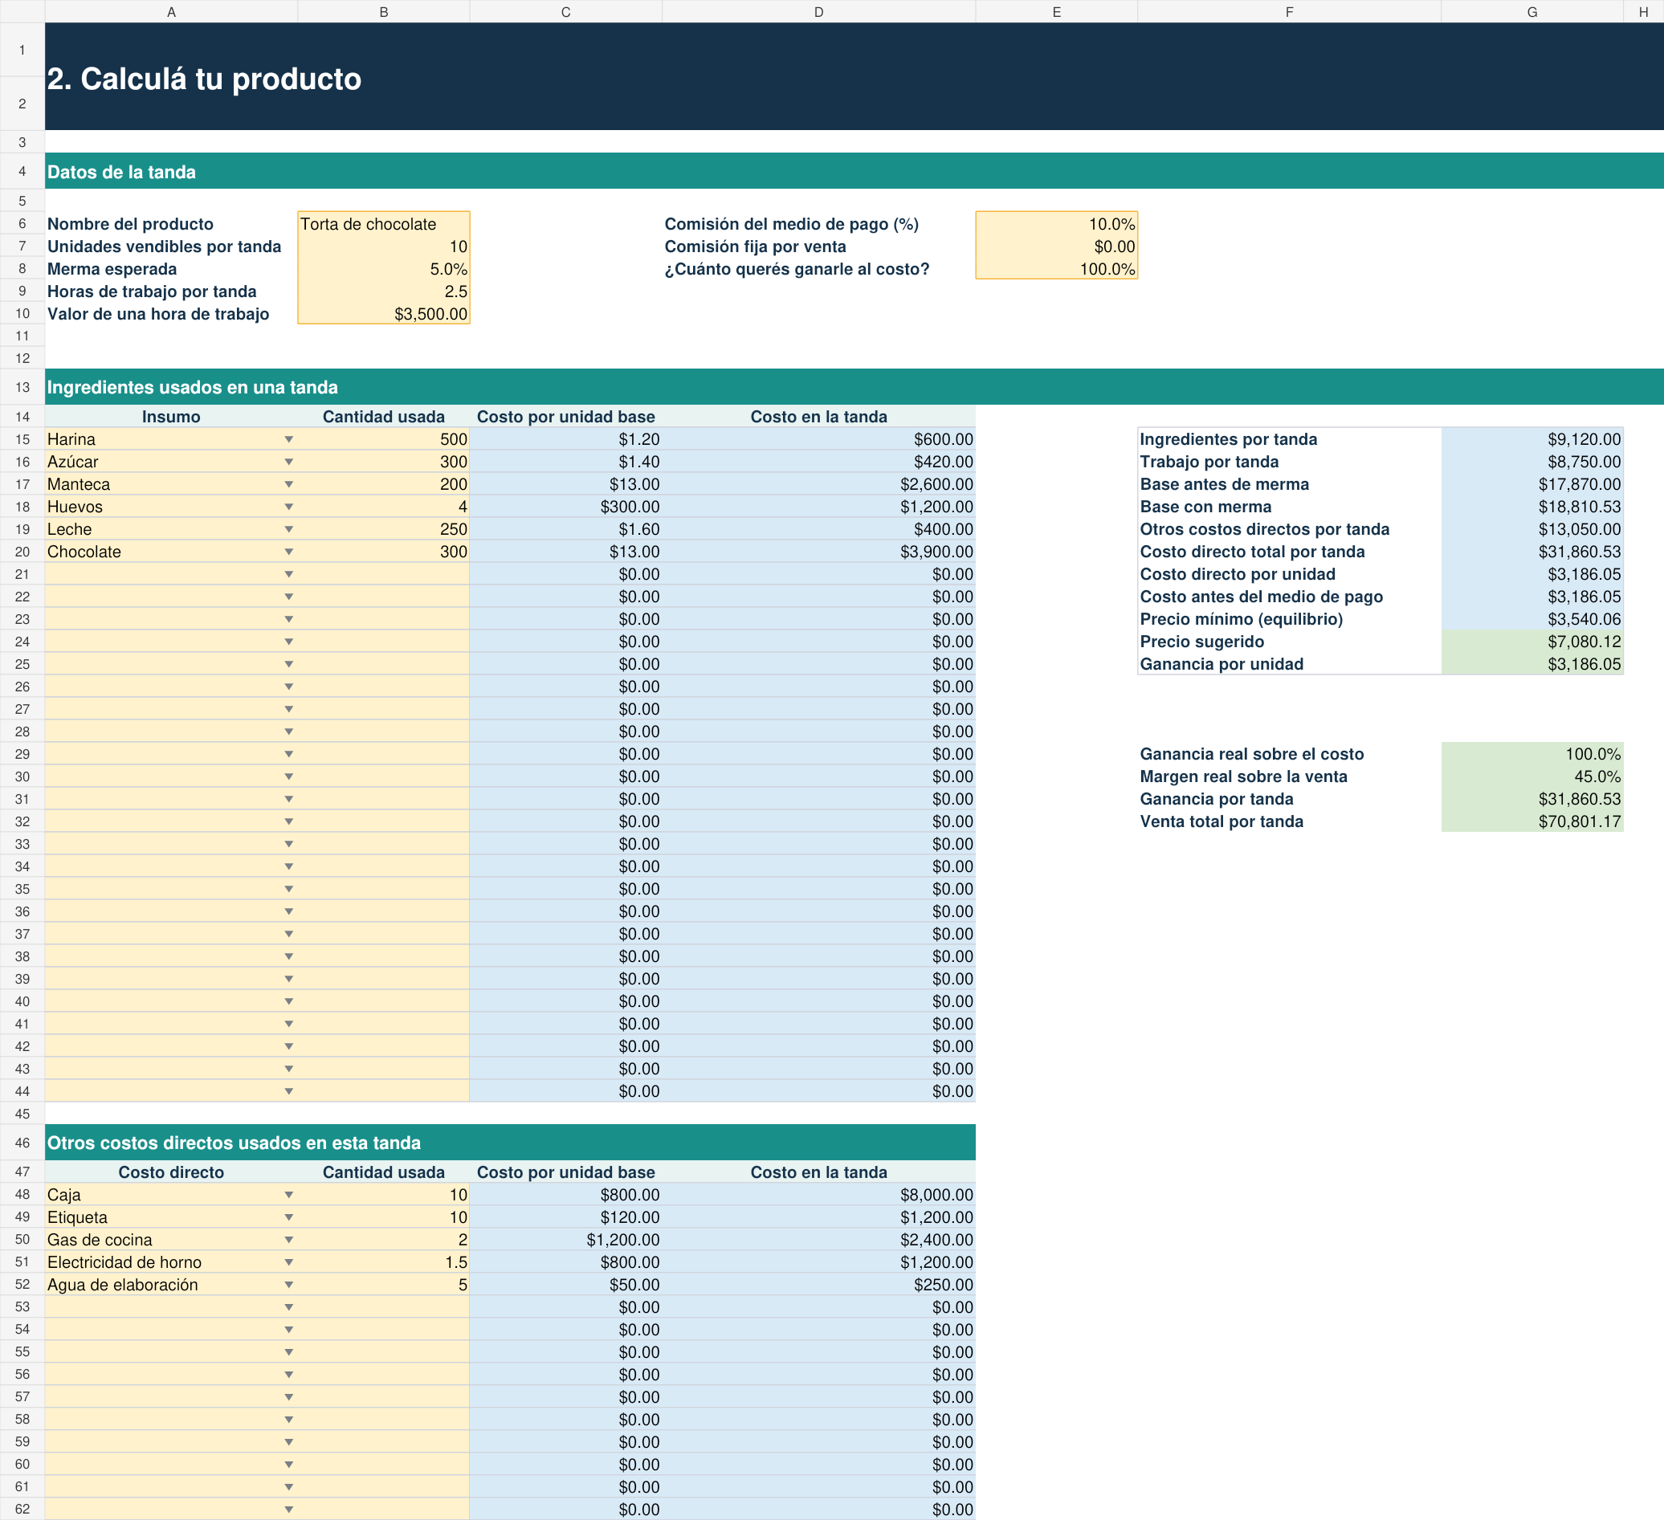
Task: Select the Torta de chocolate name cell
Action: tap(384, 224)
